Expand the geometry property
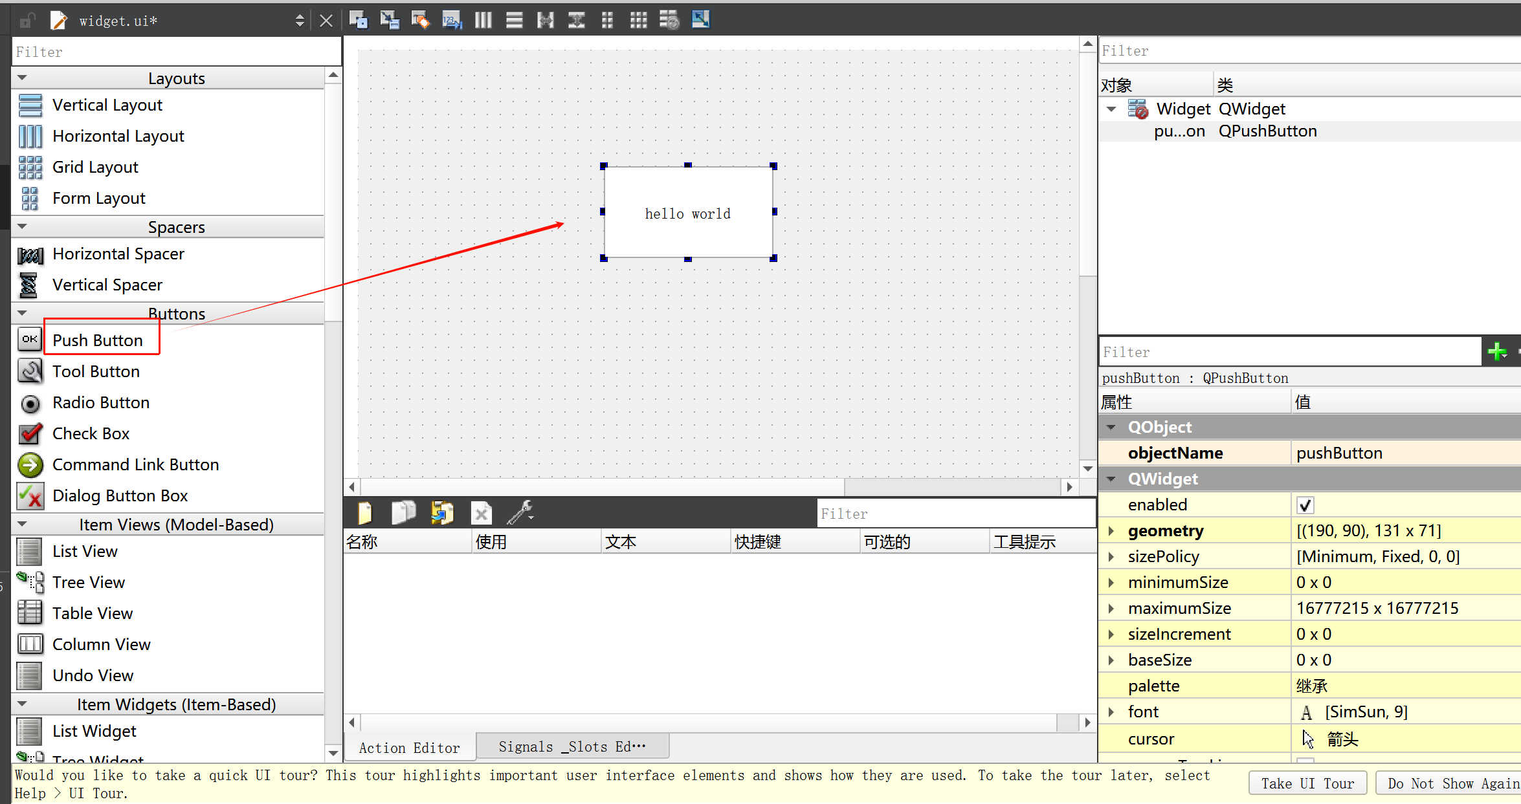The height and width of the screenshot is (804, 1521). tap(1111, 531)
